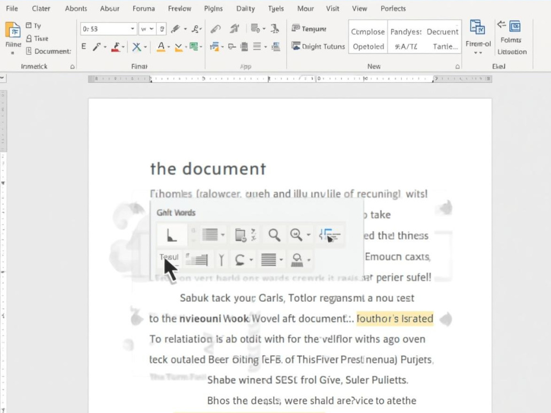Click the stepped lines icon next to Tesul
This screenshot has width=551, height=413.
[197, 259]
